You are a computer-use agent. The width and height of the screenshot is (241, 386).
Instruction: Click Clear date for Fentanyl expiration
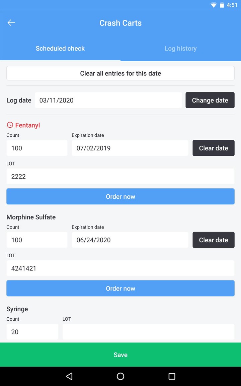coord(213,148)
